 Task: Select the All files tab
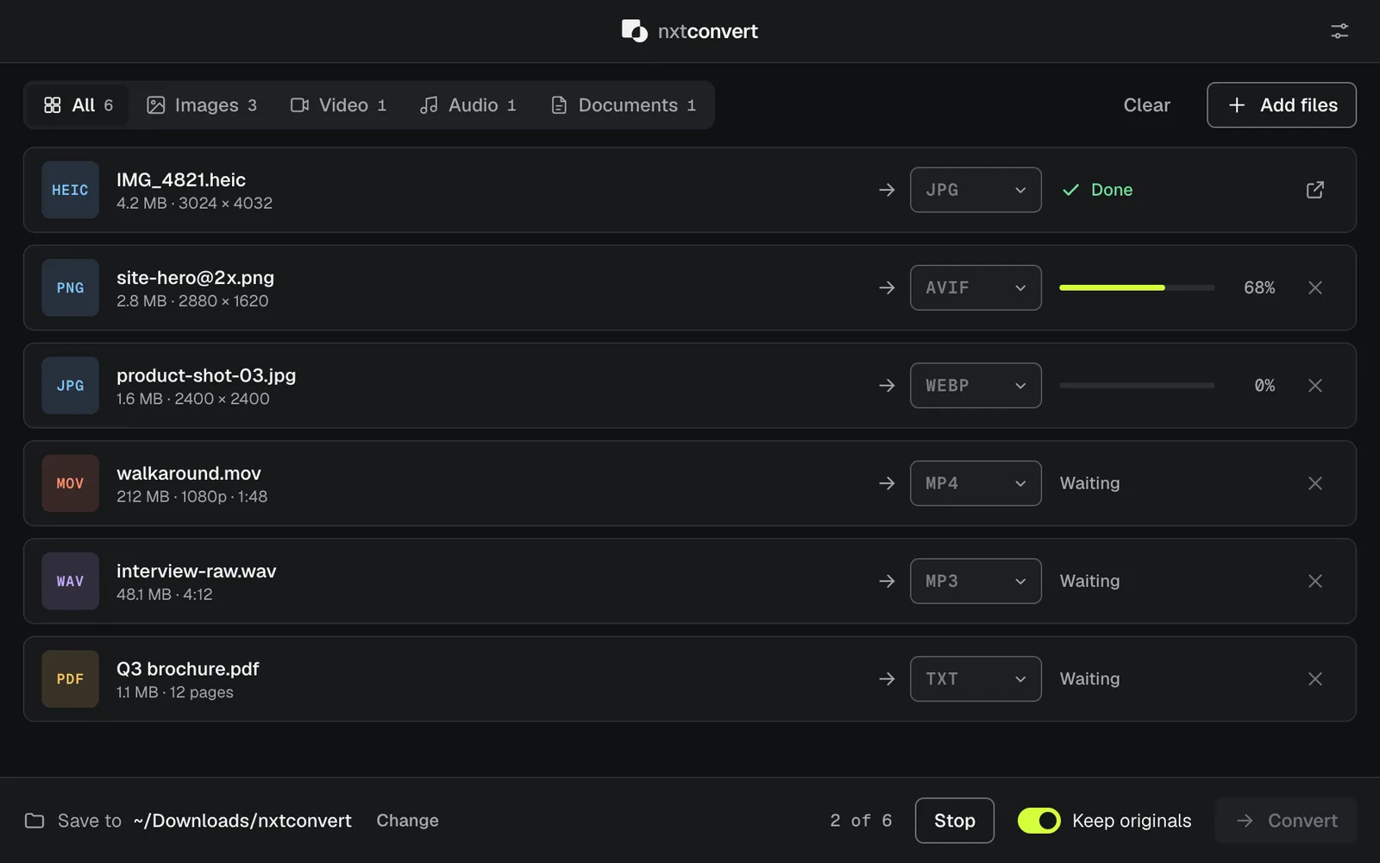pos(78,105)
